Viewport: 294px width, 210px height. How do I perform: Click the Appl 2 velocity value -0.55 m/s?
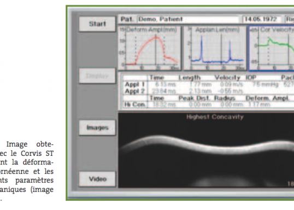pyautogui.click(x=231, y=91)
